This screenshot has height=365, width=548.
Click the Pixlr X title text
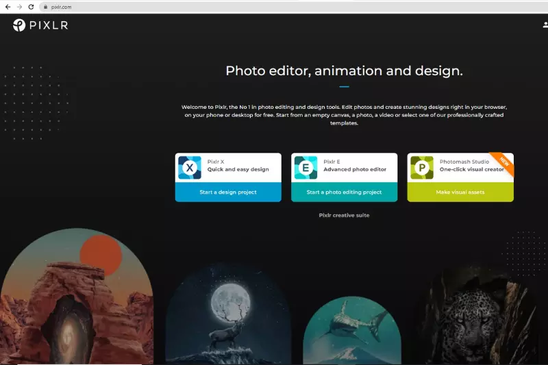click(216, 162)
